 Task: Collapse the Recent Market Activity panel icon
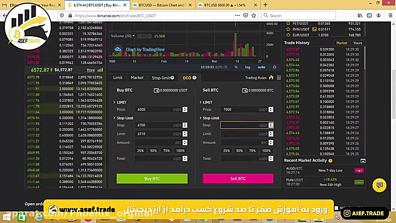363,161
